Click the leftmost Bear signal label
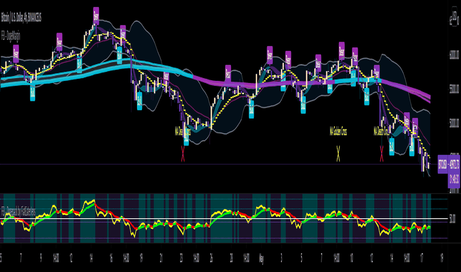The width and height of the screenshot is (461, 272). pos(16,54)
